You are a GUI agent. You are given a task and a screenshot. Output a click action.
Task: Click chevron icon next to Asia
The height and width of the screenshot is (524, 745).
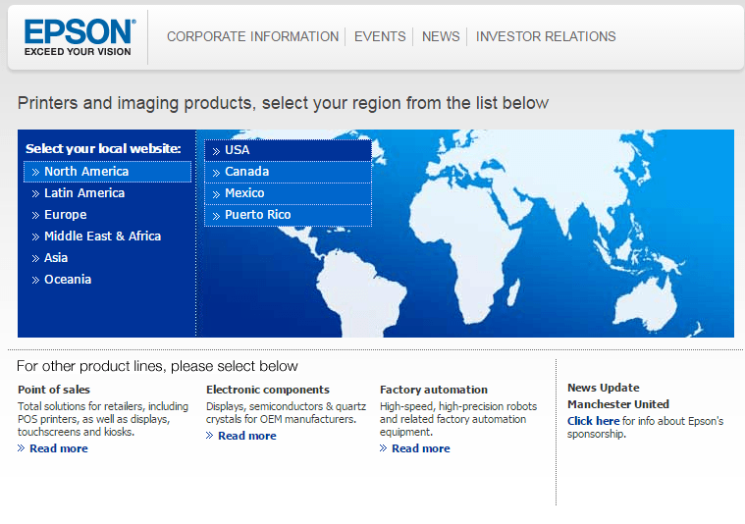click(x=35, y=259)
